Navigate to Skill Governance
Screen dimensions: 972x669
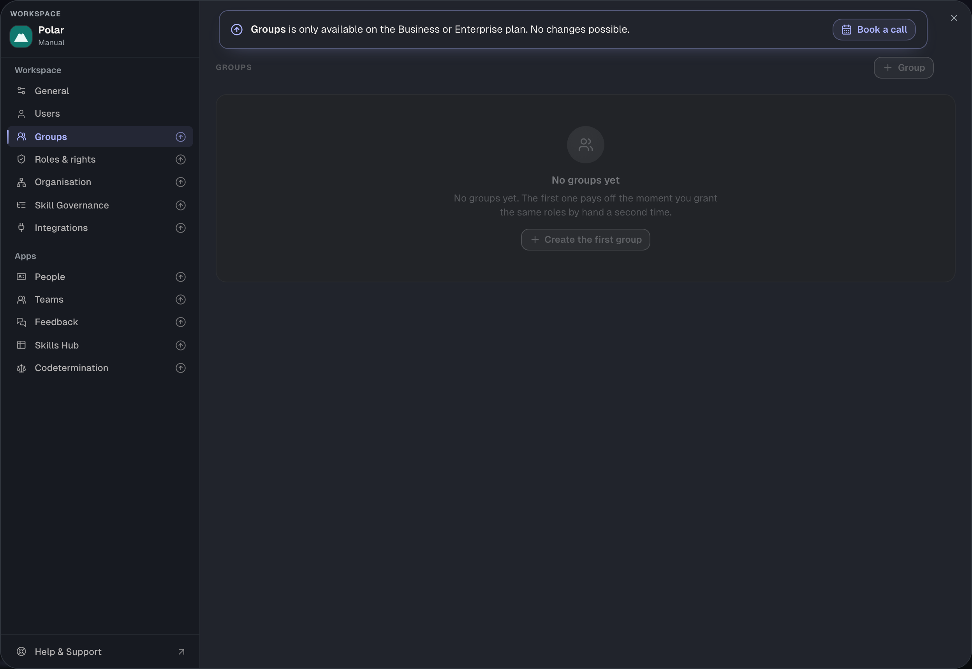(x=100, y=205)
